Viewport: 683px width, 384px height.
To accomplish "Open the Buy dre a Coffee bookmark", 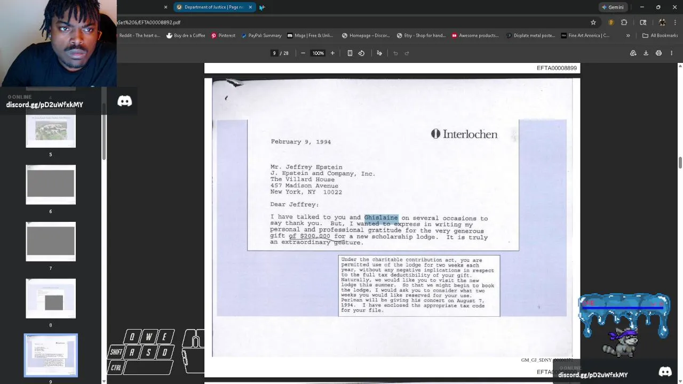I will click(186, 35).
